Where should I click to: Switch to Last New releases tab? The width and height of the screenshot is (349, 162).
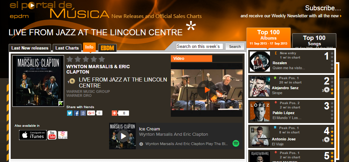30,48
